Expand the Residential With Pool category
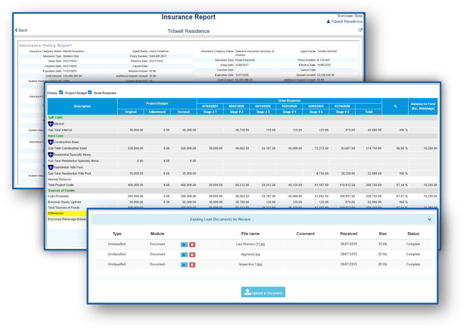This screenshot has height=329, width=463. point(50,167)
